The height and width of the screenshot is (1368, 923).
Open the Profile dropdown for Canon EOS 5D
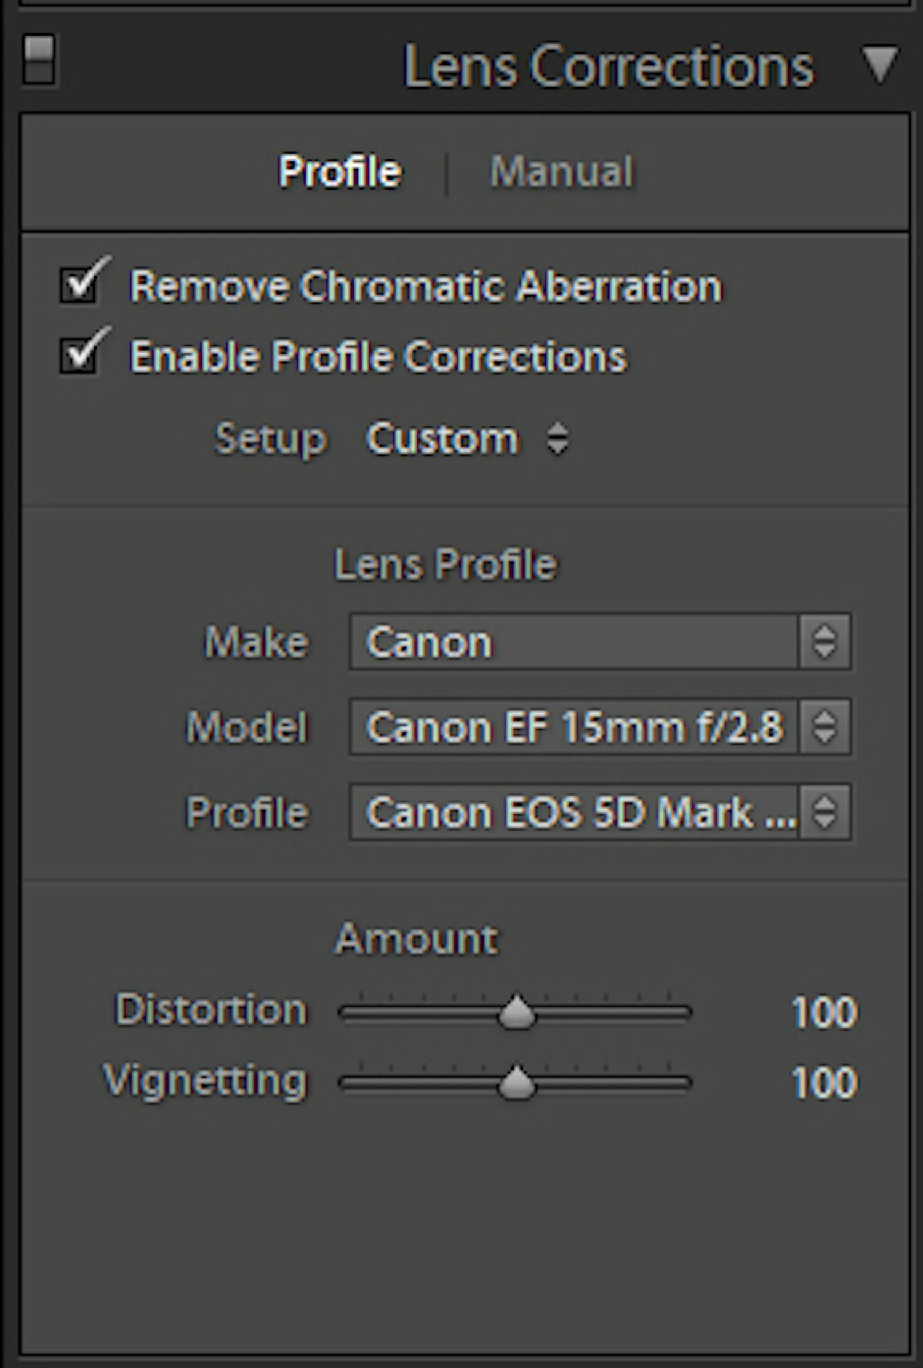pyautogui.click(x=600, y=812)
